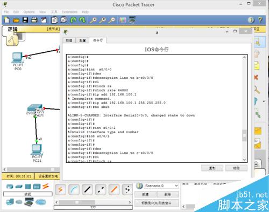Click the left button below IOS terminal
This screenshot has height=212, width=269.
[x=213, y=168]
